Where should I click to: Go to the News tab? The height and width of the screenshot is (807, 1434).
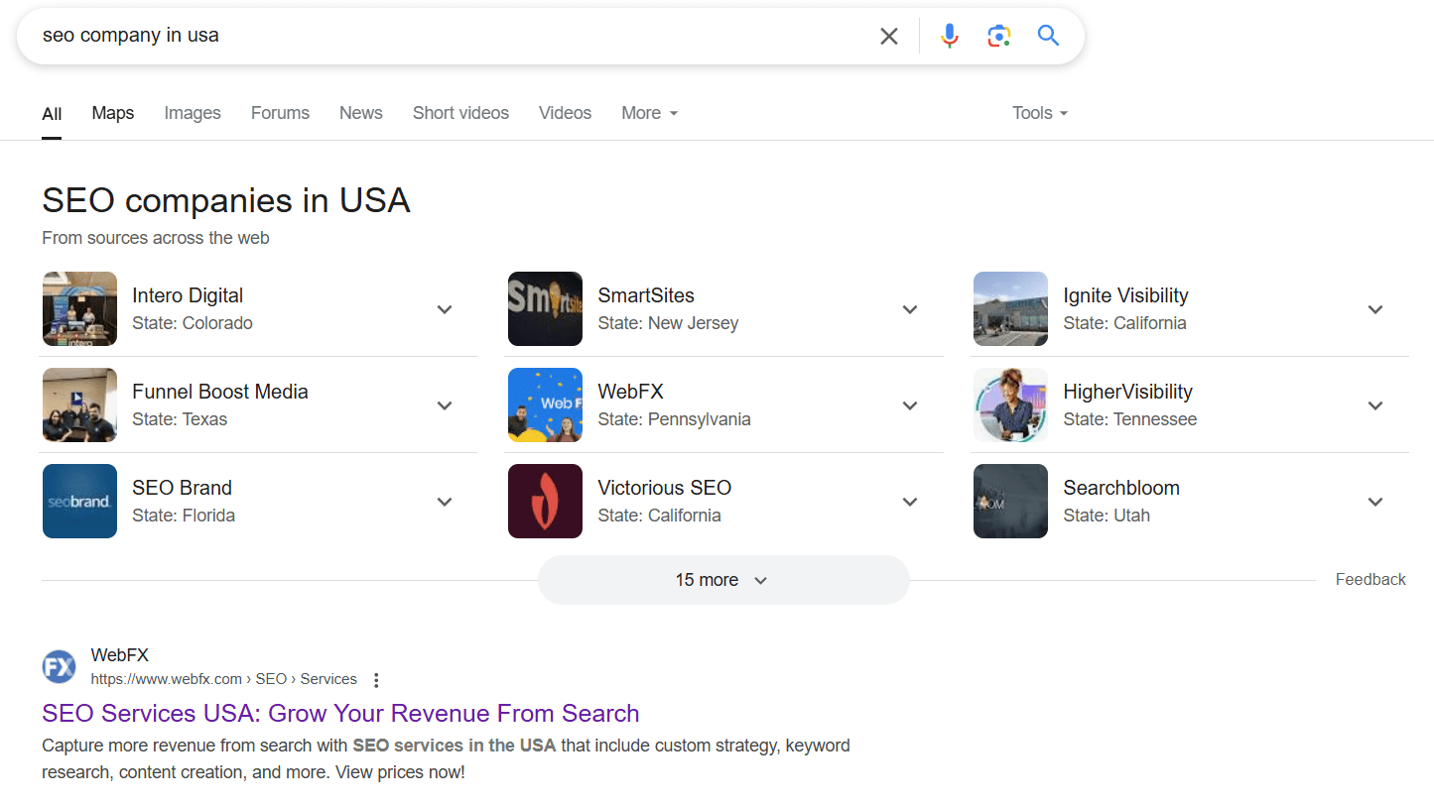coord(361,113)
